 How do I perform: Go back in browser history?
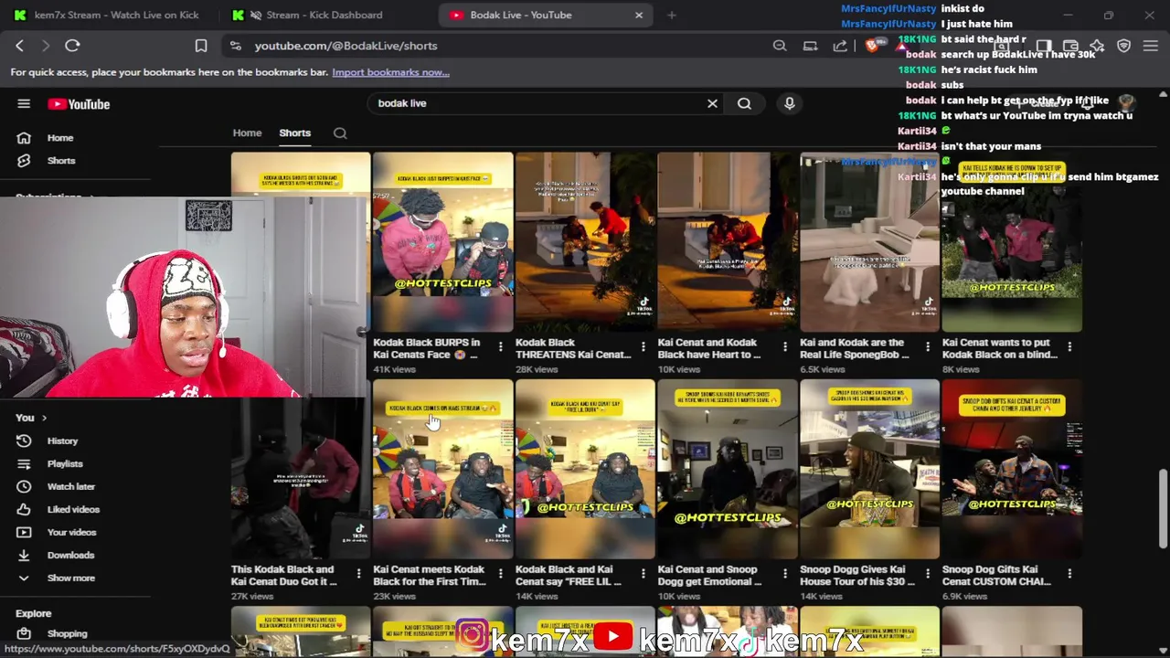click(19, 46)
